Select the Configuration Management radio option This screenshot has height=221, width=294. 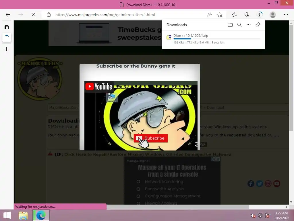click(x=138, y=196)
